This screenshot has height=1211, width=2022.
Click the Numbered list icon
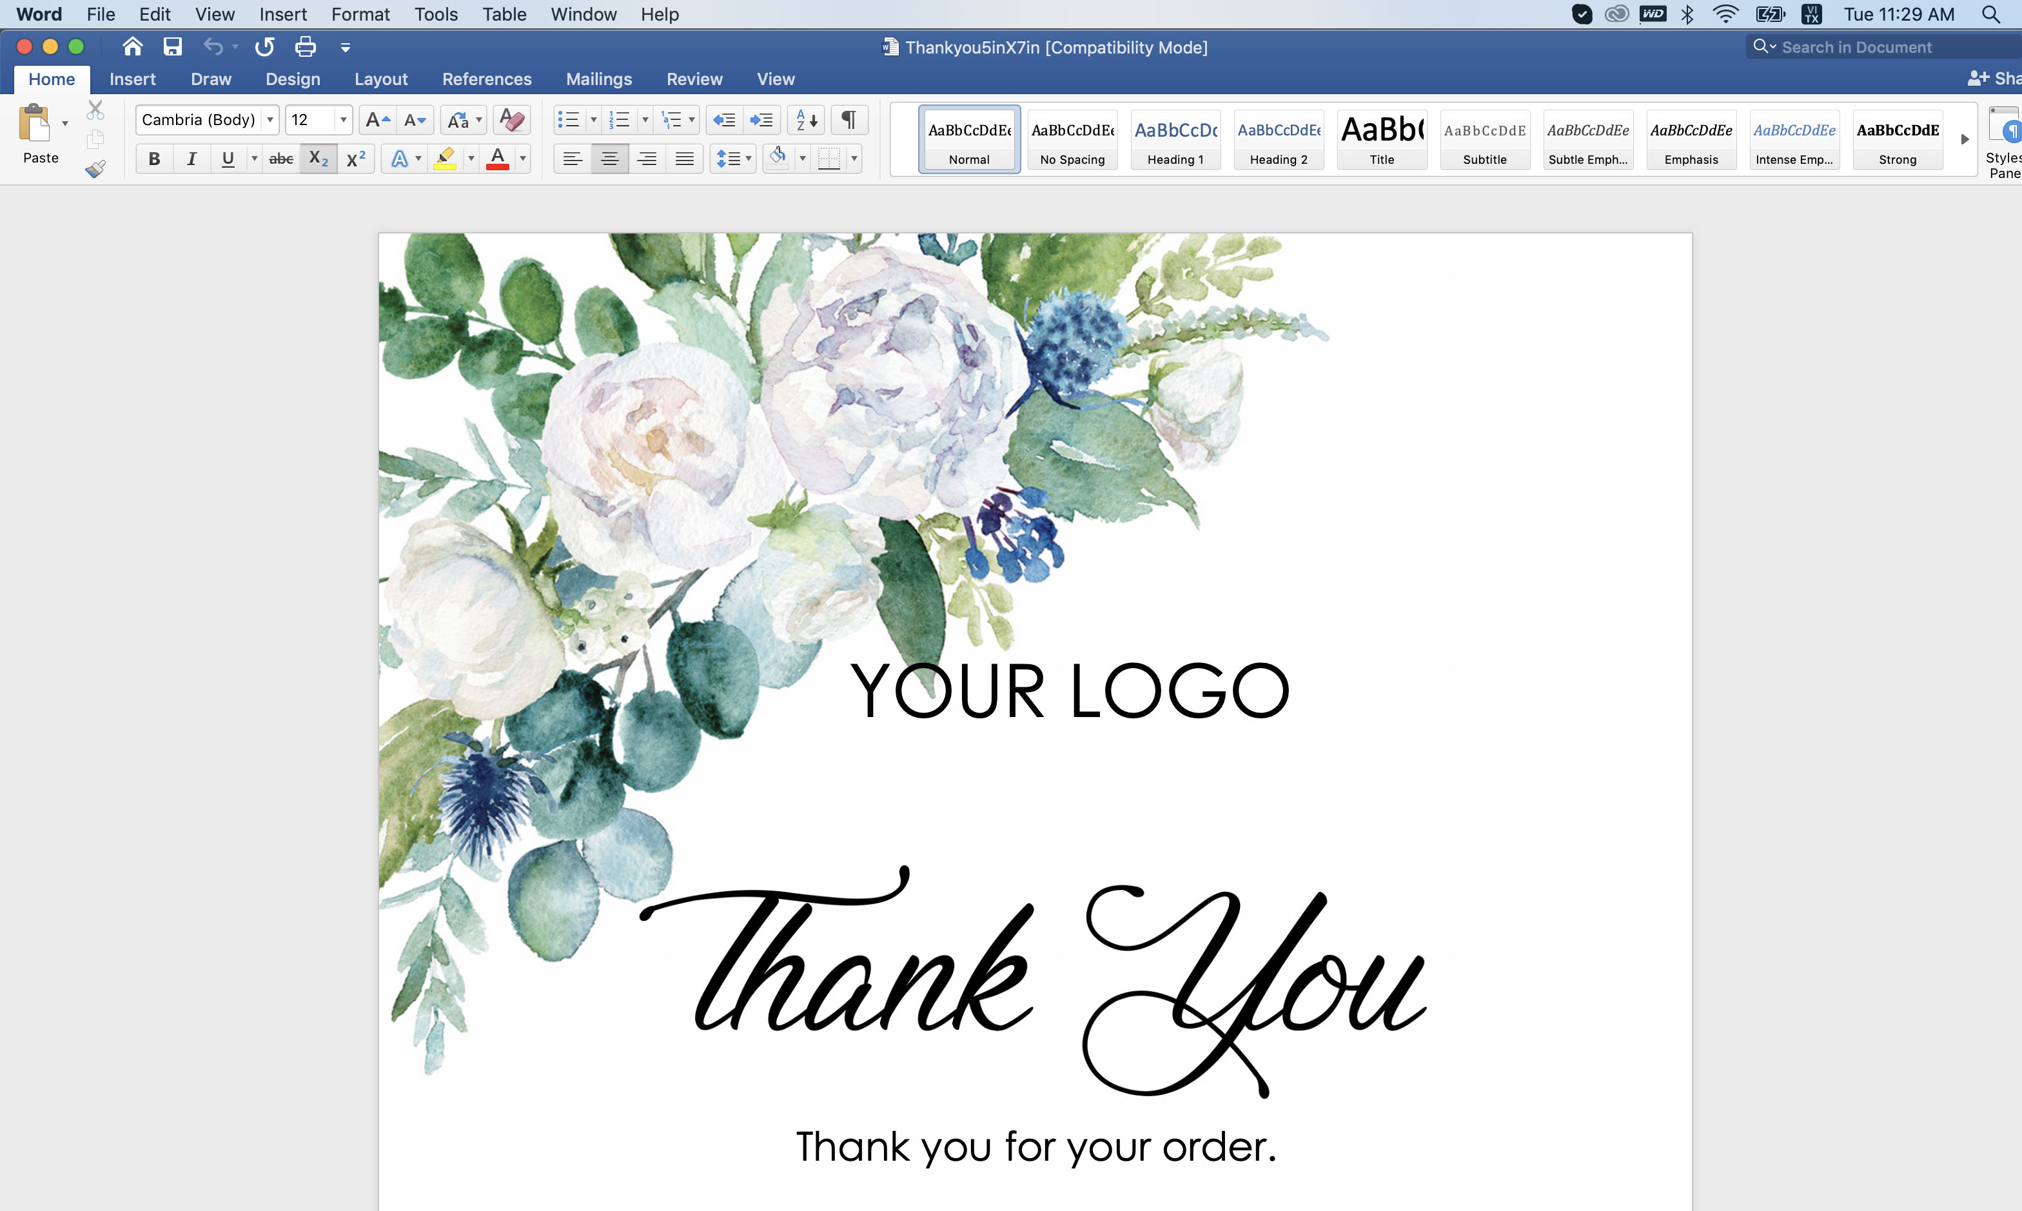(618, 120)
